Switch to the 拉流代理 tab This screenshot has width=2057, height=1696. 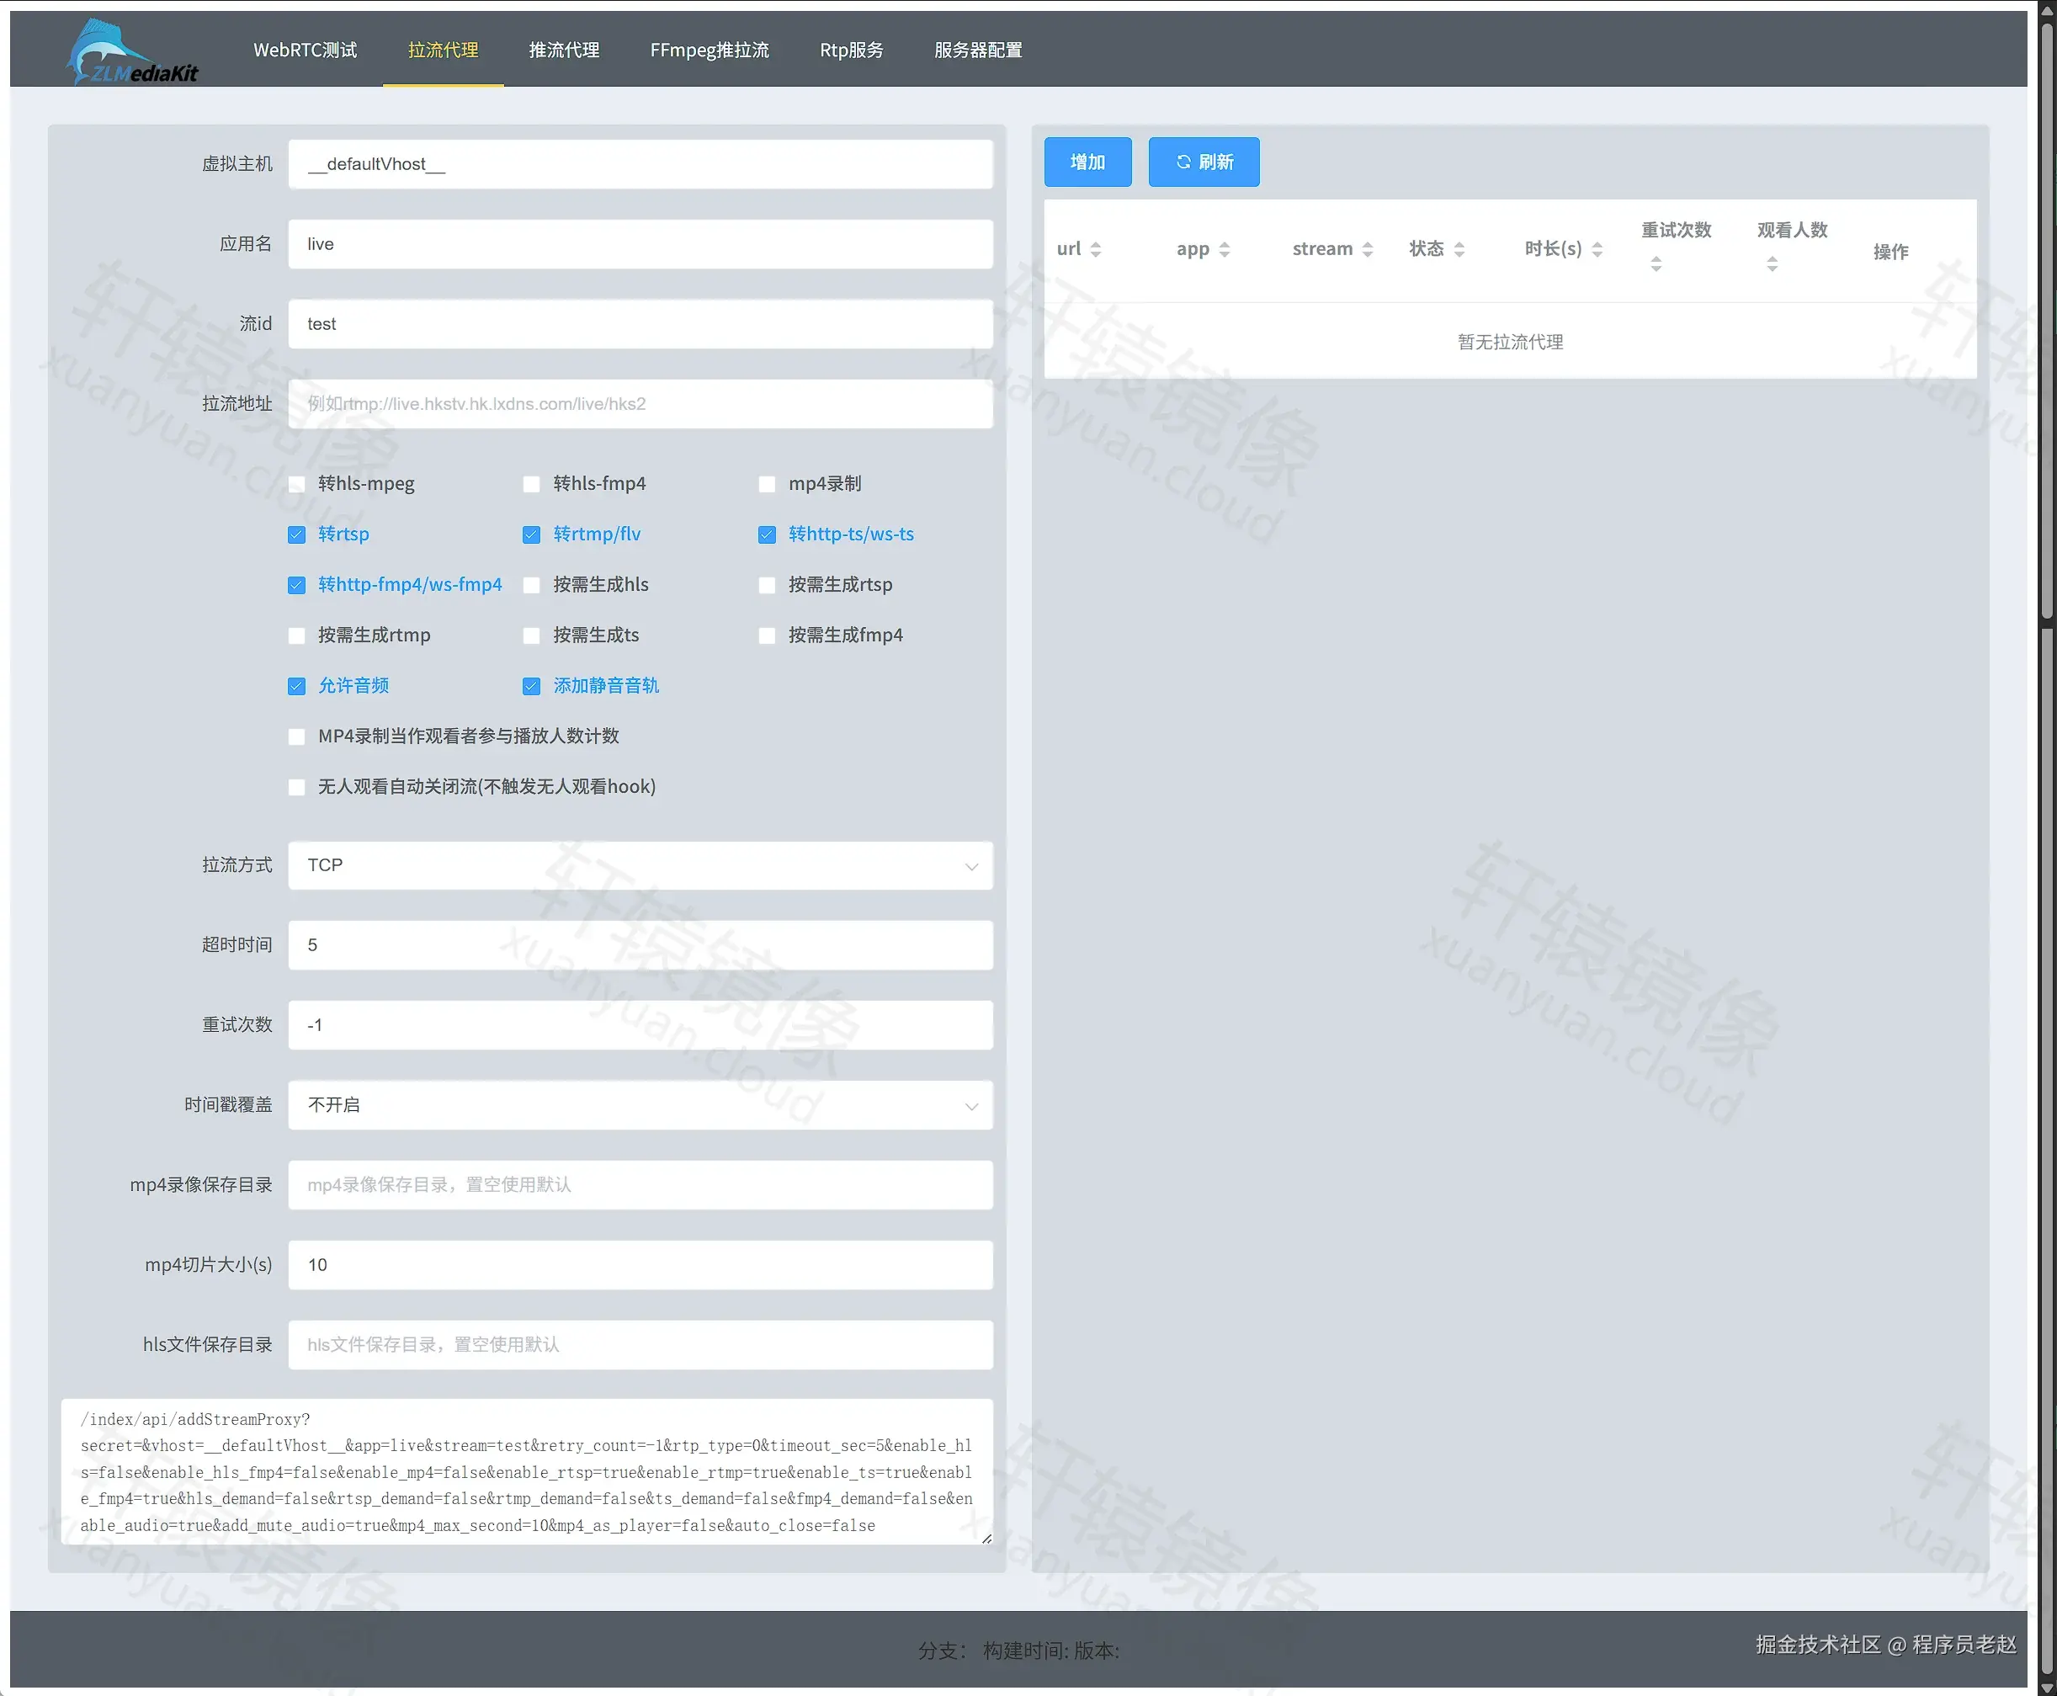coord(444,50)
